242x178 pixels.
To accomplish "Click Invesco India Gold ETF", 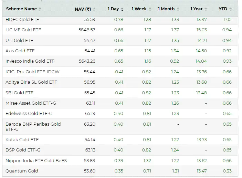I will point(30,61).
